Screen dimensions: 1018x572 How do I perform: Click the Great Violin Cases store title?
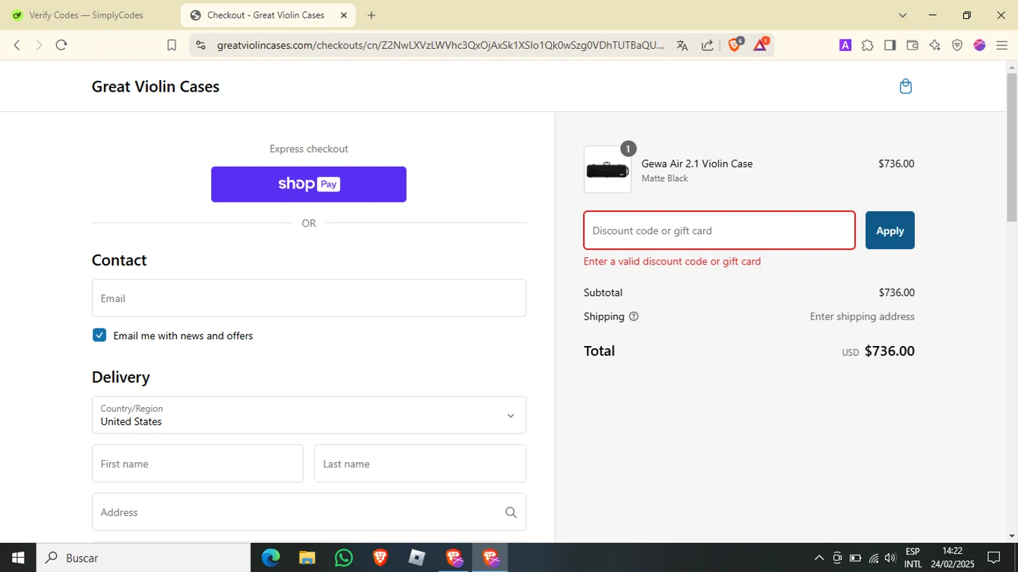155,86
